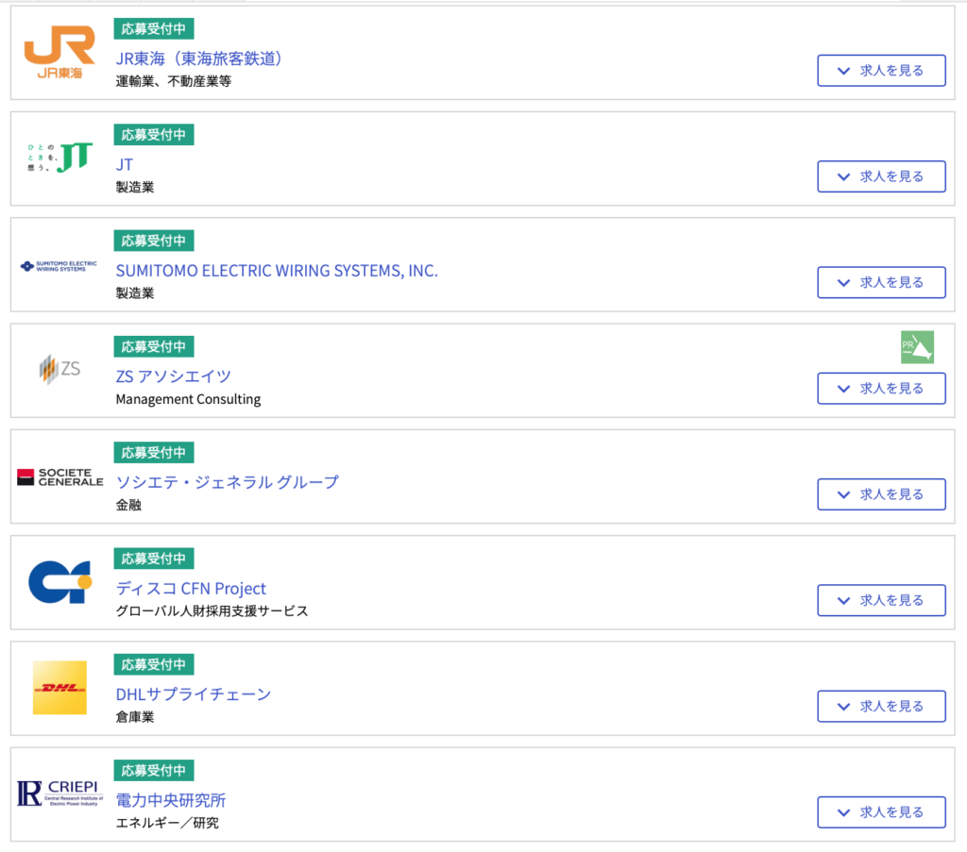Click the エネルギー／研究 industry text
Image resolution: width=967 pixels, height=852 pixels.
pos(167,823)
